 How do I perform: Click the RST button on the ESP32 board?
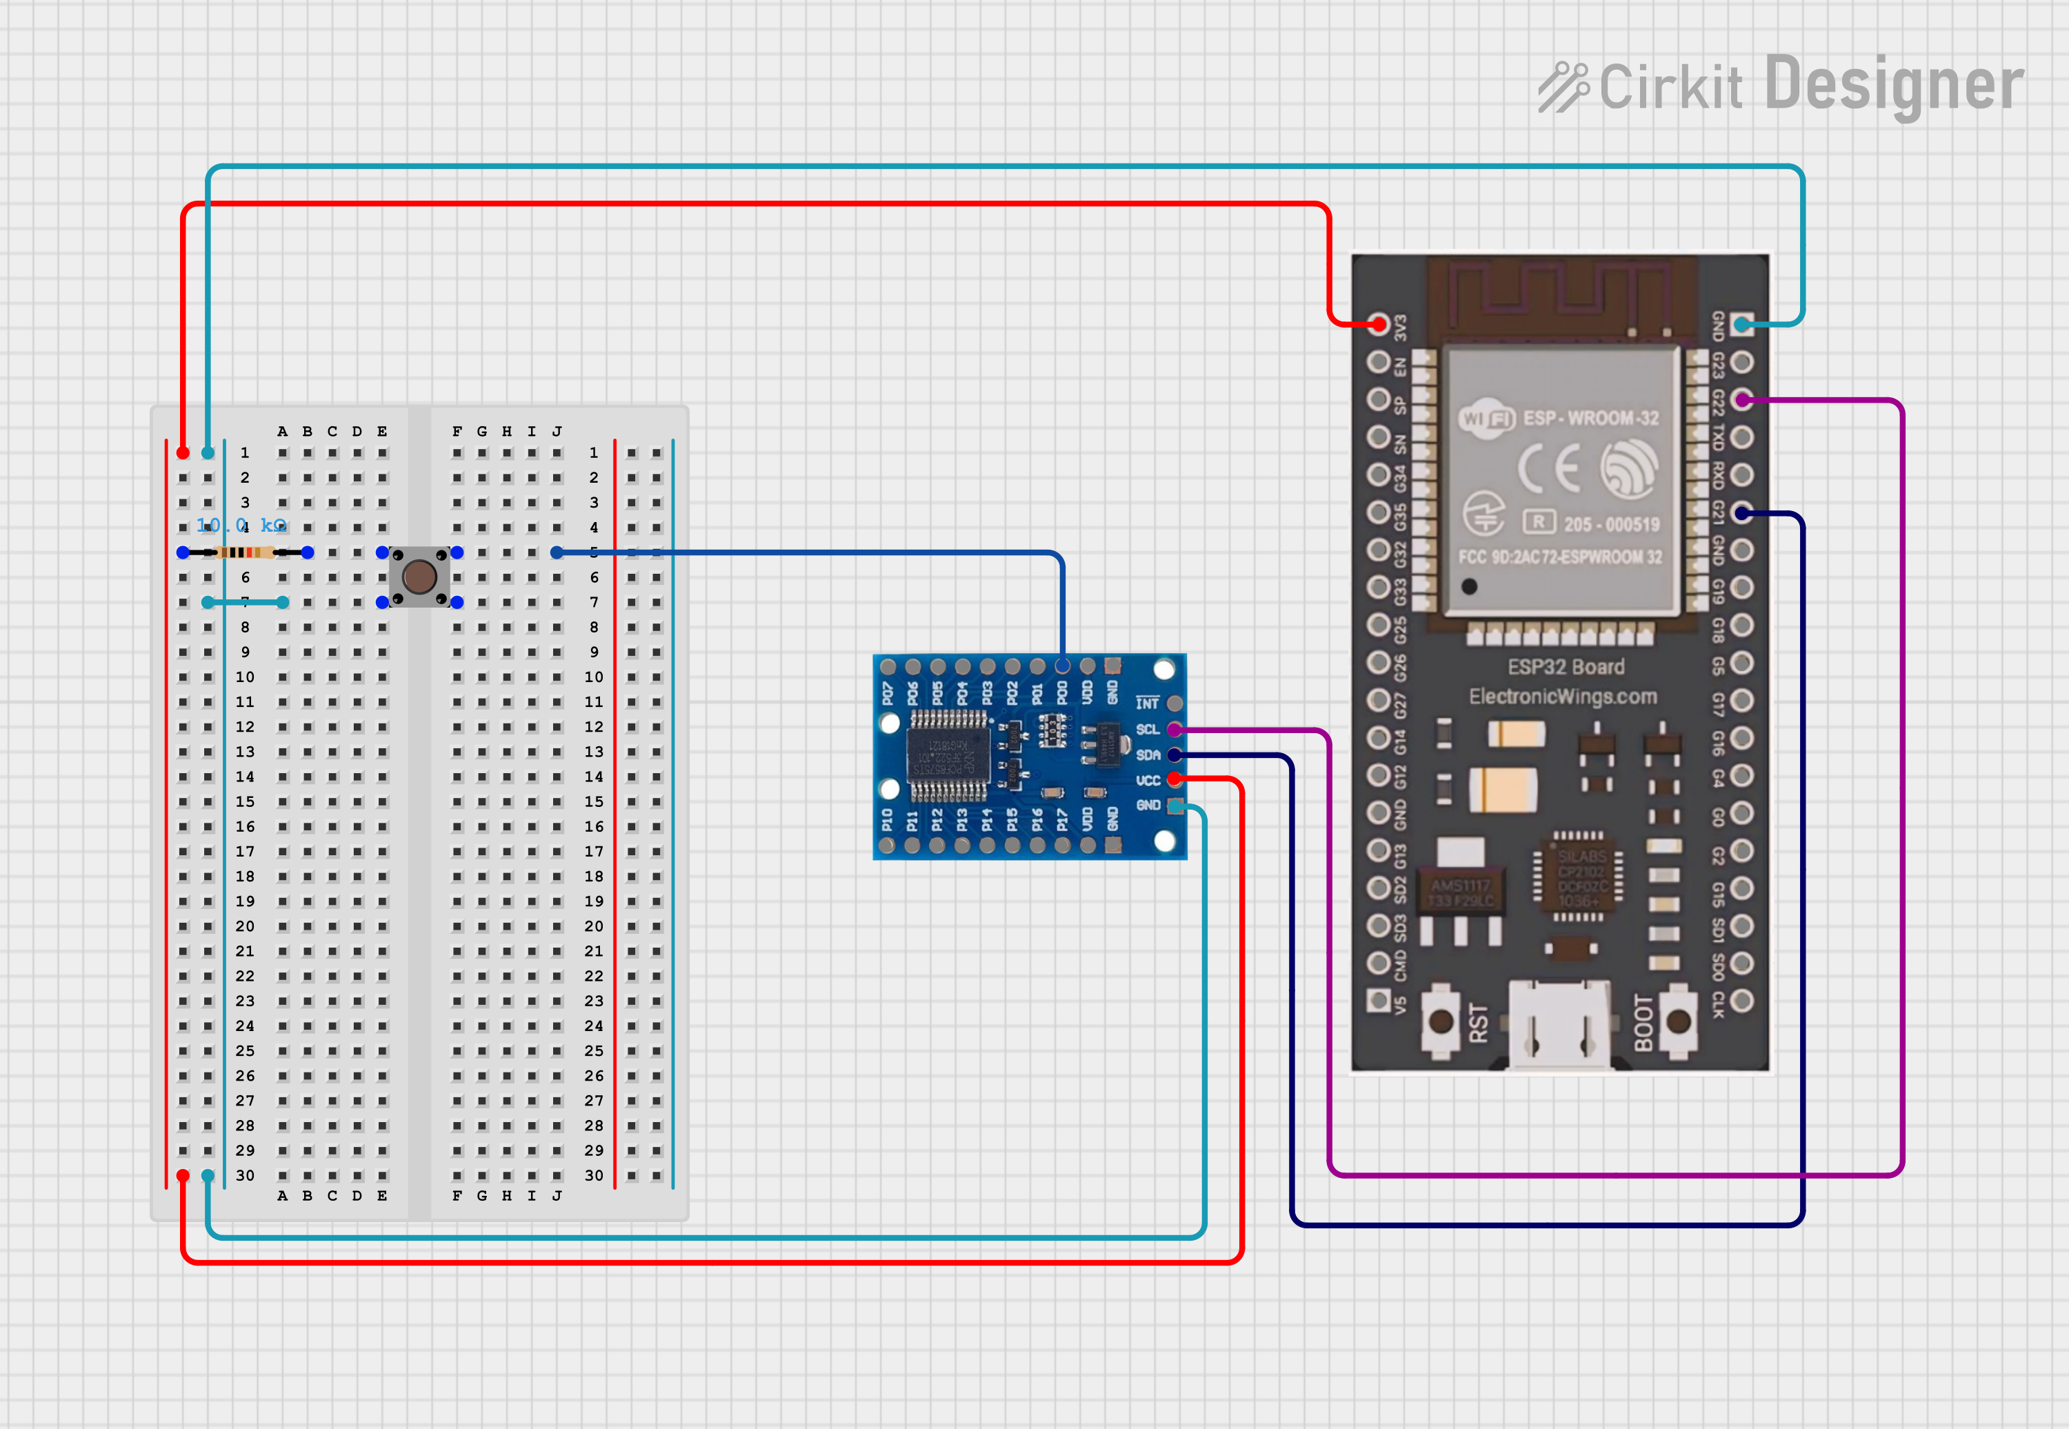(1441, 1021)
